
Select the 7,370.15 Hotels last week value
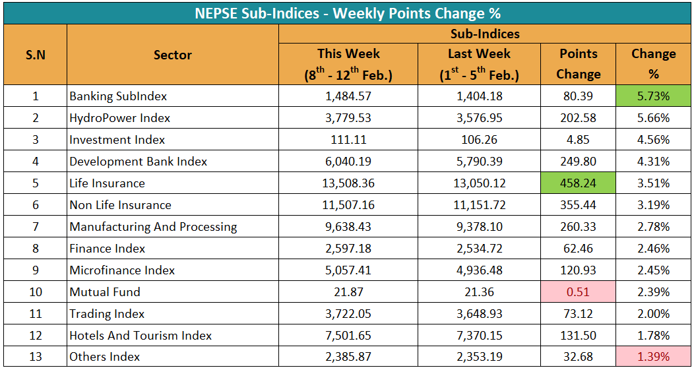[479, 336]
